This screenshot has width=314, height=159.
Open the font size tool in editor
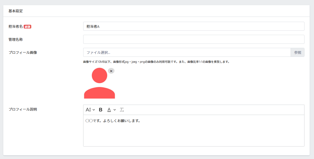pyautogui.click(x=88, y=110)
